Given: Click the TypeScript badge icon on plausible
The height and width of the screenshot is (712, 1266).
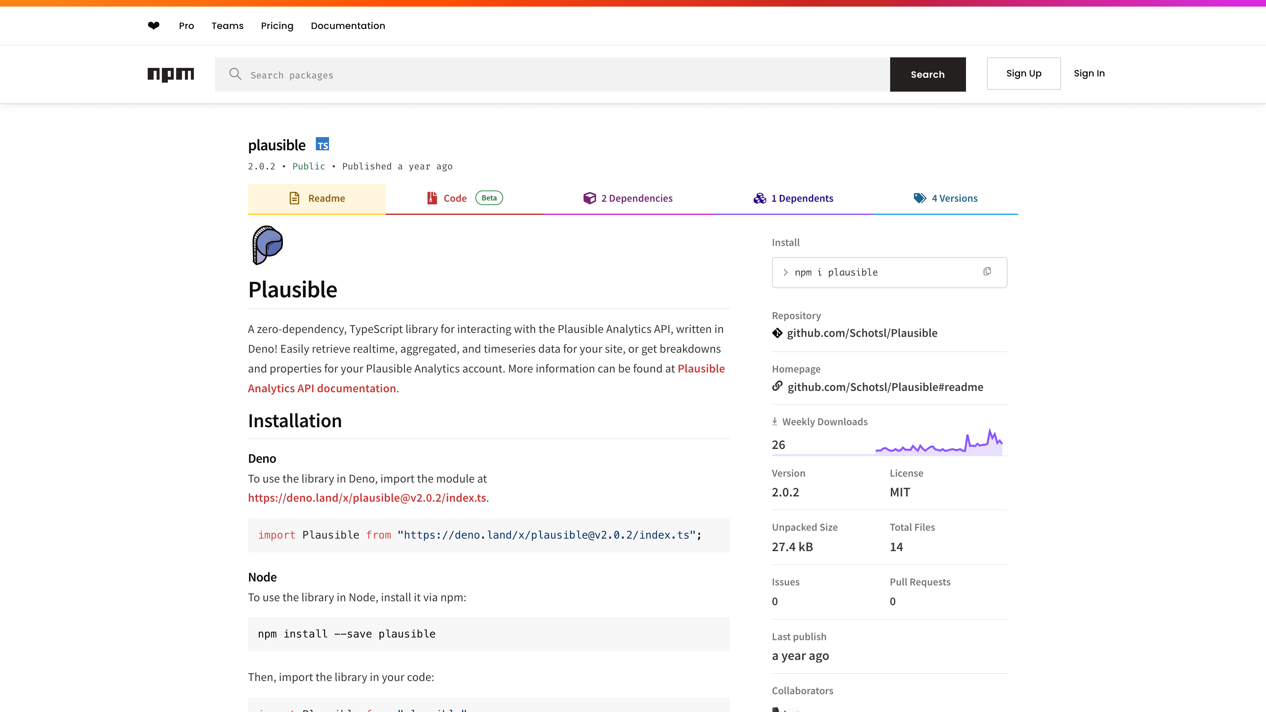Looking at the screenshot, I should (x=322, y=145).
